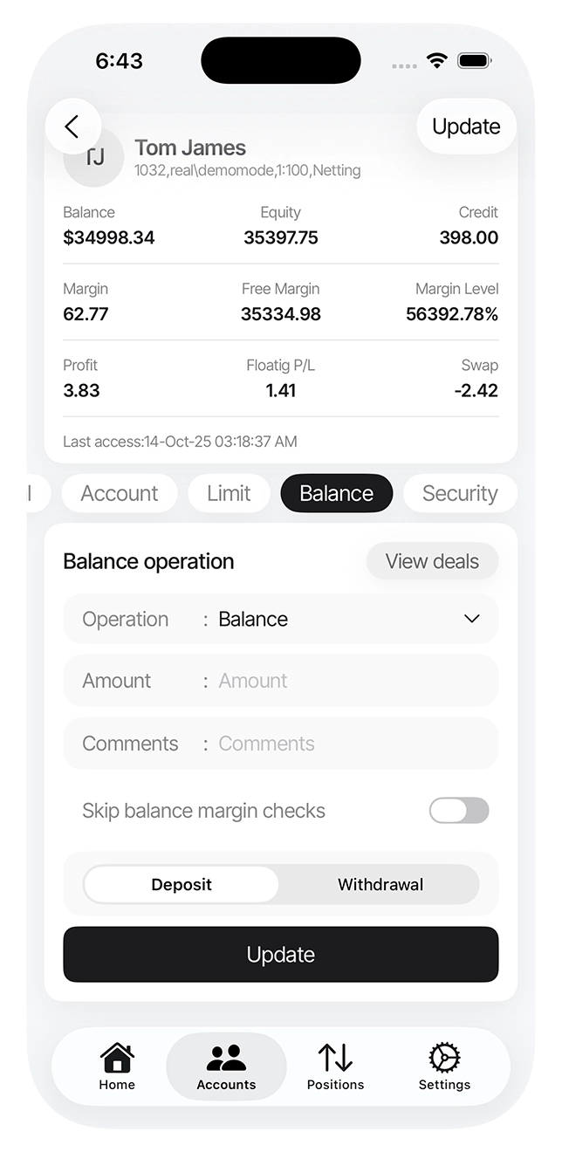562x1152 pixels.
Task: Open Settings gear icon
Action: (444, 1059)
